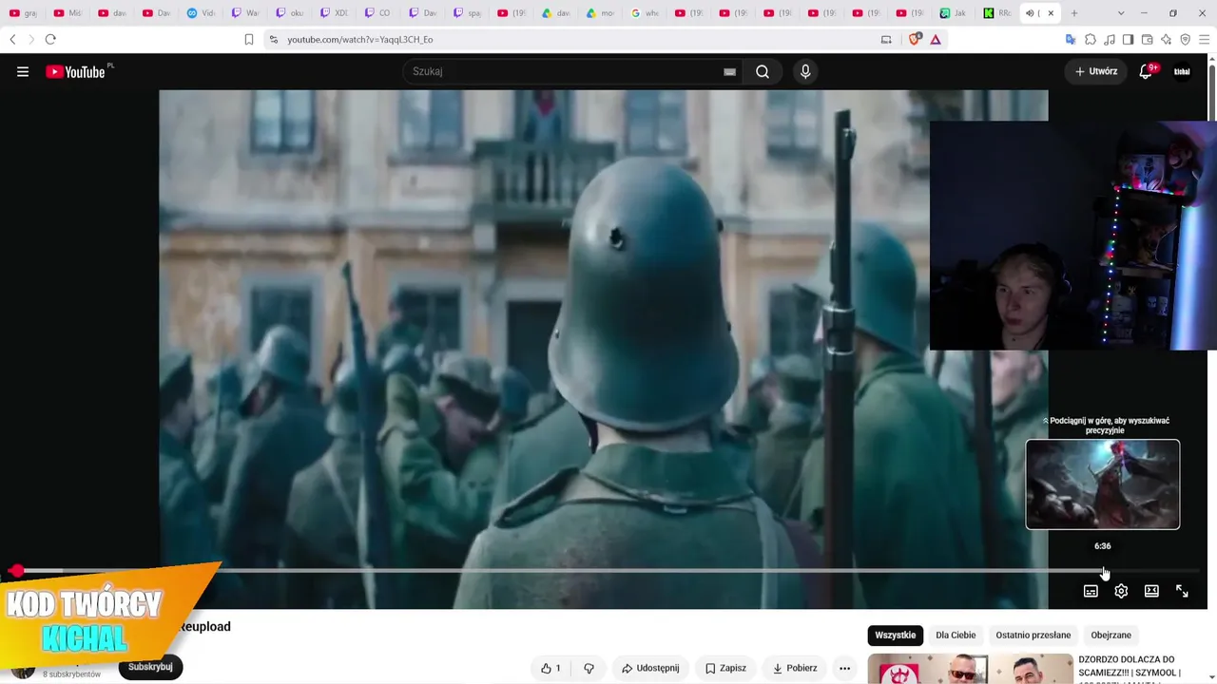The height and width of the screenshot is (684, 1217).
Task: Open the player settings gear
Action: pyautogui.click(x=1121, y=591)
